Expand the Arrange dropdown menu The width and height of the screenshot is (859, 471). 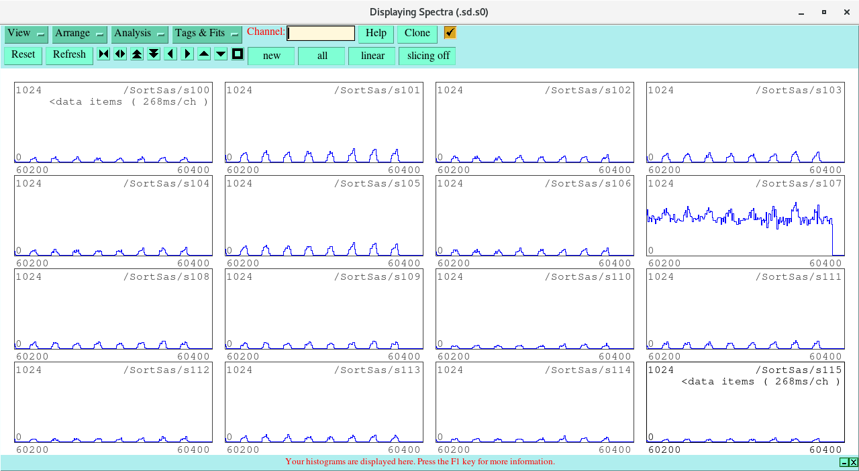click(x=80, y=34)
